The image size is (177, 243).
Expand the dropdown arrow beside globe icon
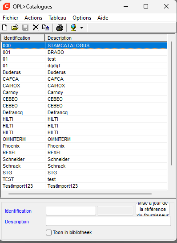pyautogui.click(x=81, y=28)
